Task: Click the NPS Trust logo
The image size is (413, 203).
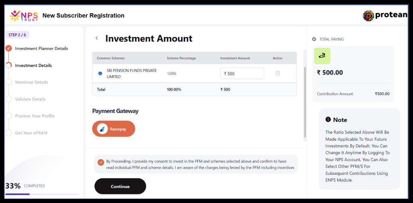Action: click(x=24, y=16)
